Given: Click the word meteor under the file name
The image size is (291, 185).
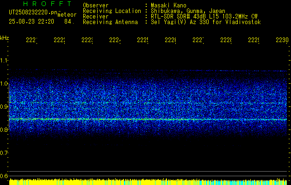Looking at the screenshot, I should point(67,15).
